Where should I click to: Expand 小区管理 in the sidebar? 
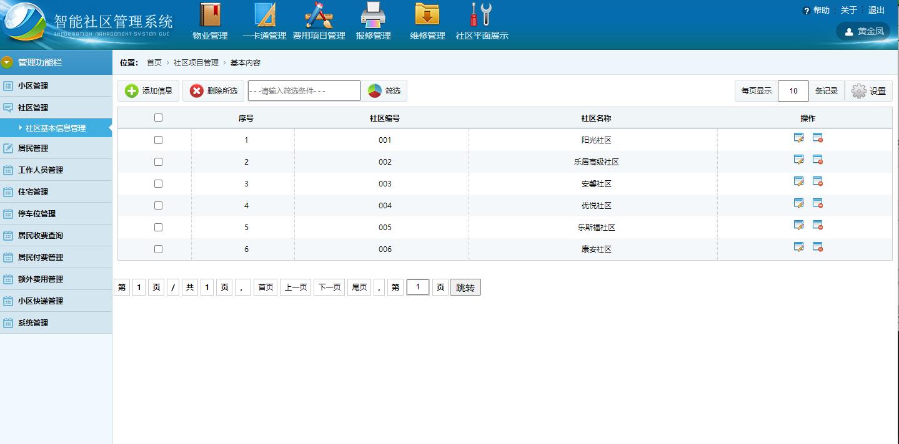coord(33,86)
